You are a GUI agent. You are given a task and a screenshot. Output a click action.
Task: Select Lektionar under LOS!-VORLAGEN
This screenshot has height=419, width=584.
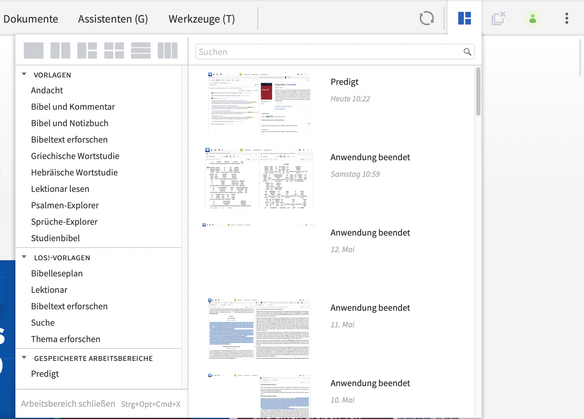(49, 290)
